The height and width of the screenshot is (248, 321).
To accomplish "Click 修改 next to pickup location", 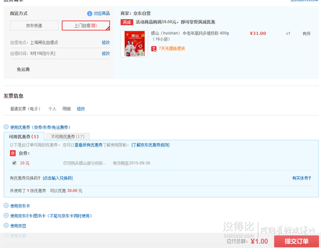I will pos(106,43).
